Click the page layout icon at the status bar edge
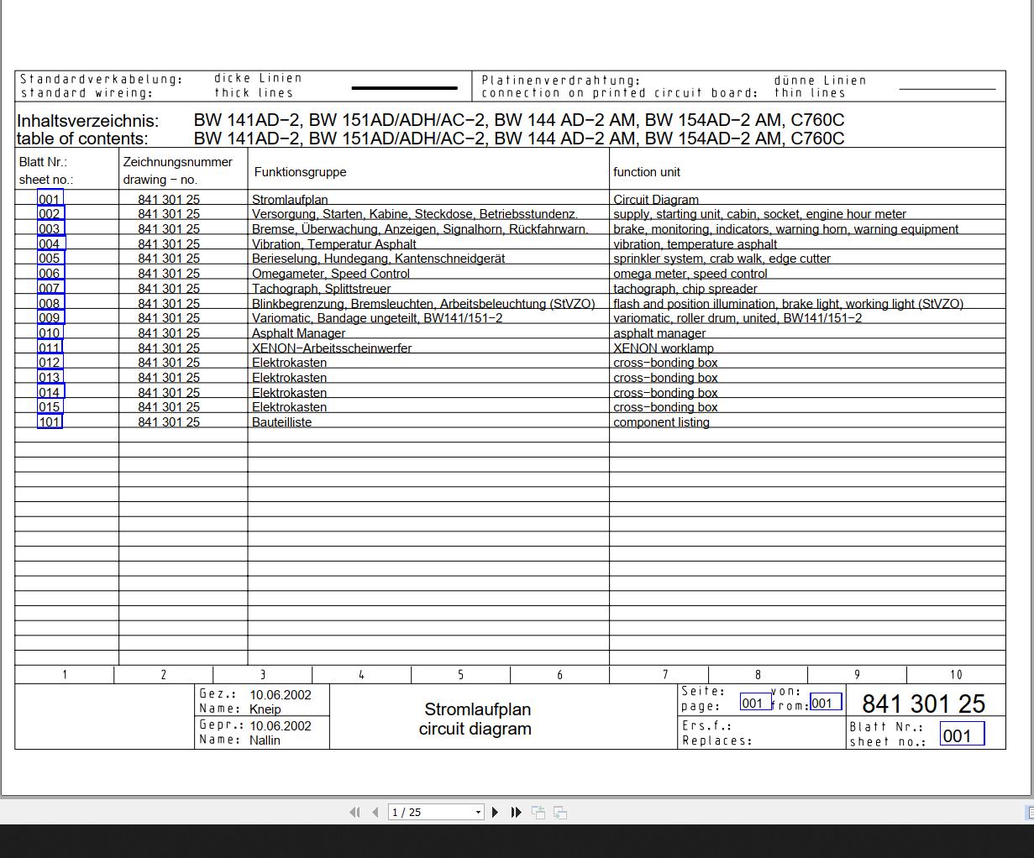 coord(1029,812)
